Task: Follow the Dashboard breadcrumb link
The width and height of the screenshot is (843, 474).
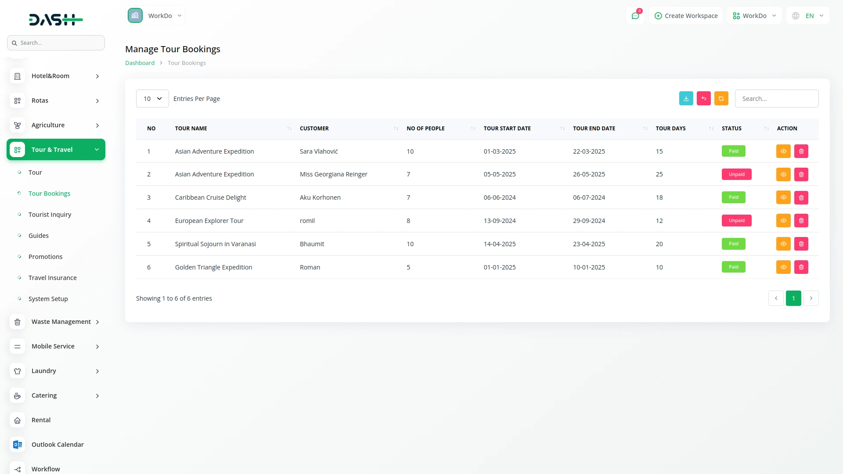Action: pos(140,63)
